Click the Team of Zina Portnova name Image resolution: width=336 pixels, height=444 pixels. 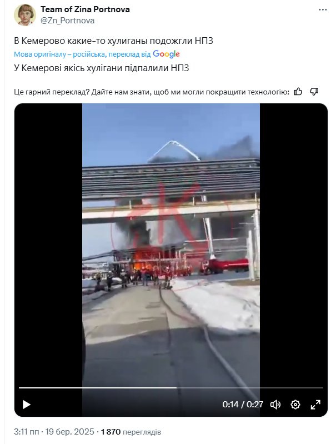85,9
